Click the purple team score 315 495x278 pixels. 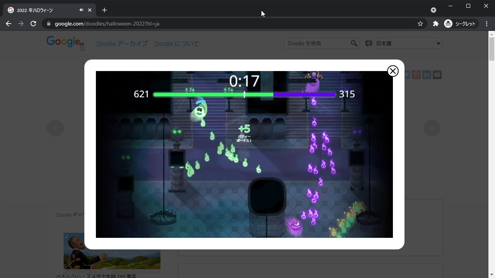click(346, 94)
